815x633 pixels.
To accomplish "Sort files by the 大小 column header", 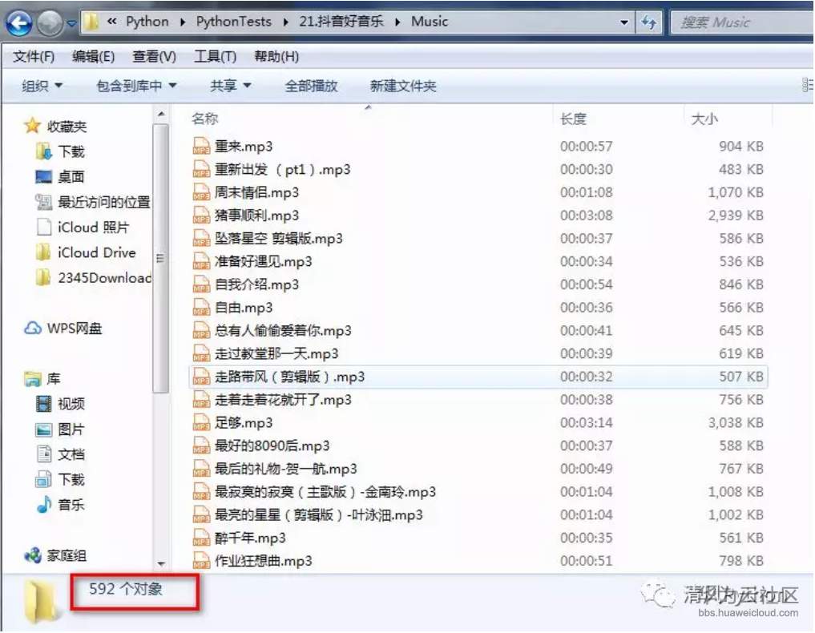I will [703, 118].
